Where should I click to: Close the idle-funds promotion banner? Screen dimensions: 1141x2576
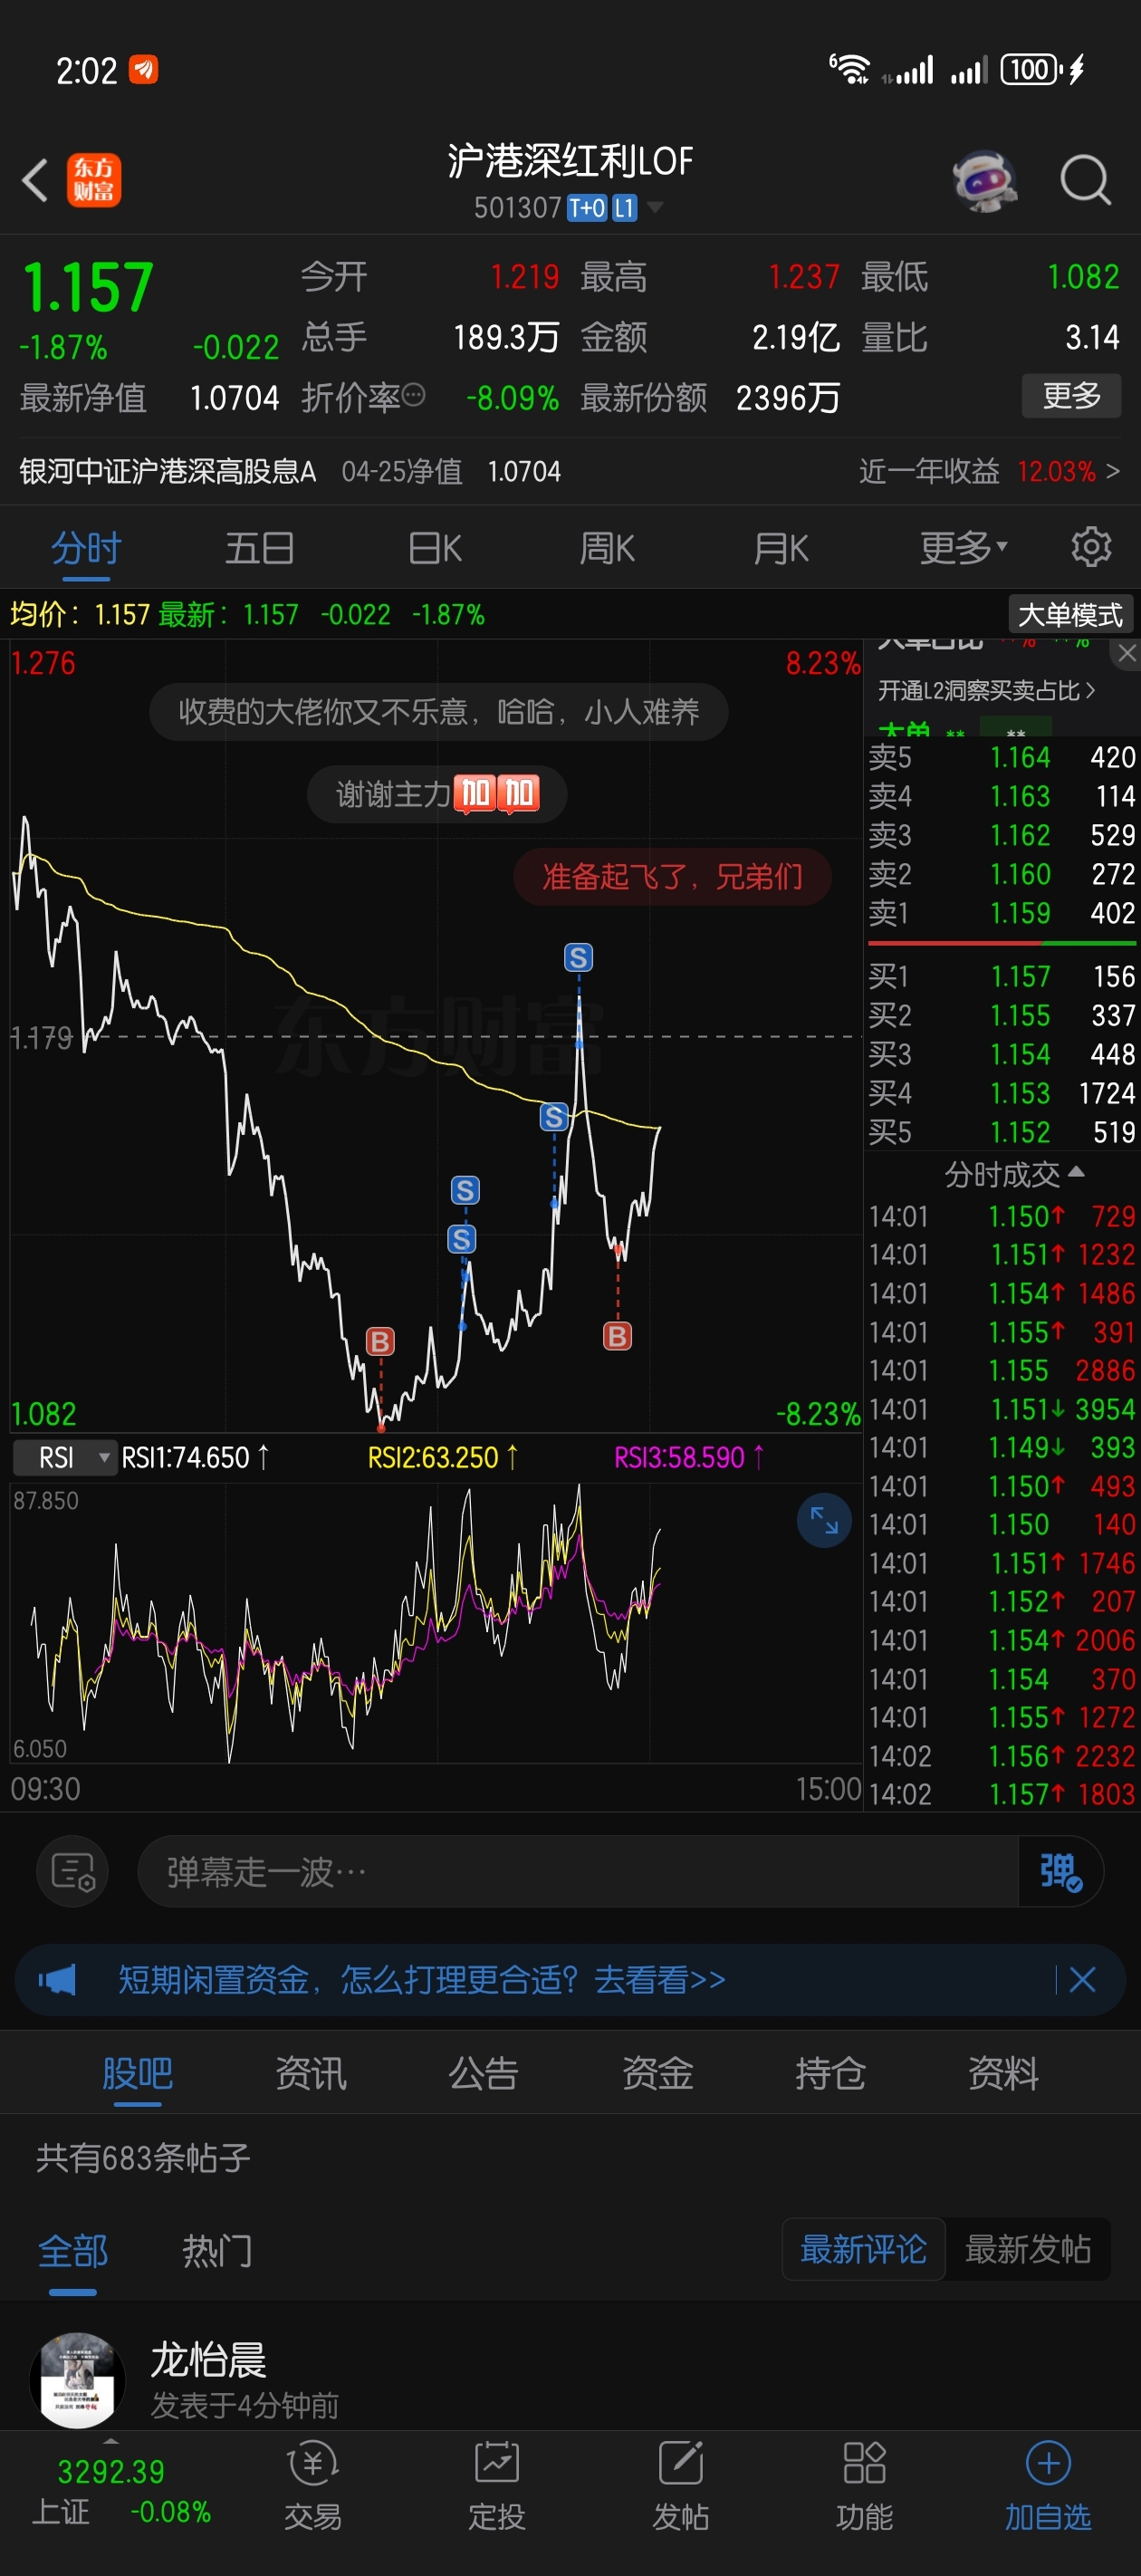point(1082,1979)
